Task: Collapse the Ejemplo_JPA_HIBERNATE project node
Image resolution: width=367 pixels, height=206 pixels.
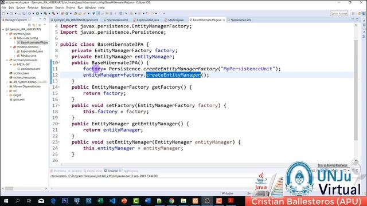Action: click(x=3, y=29)
